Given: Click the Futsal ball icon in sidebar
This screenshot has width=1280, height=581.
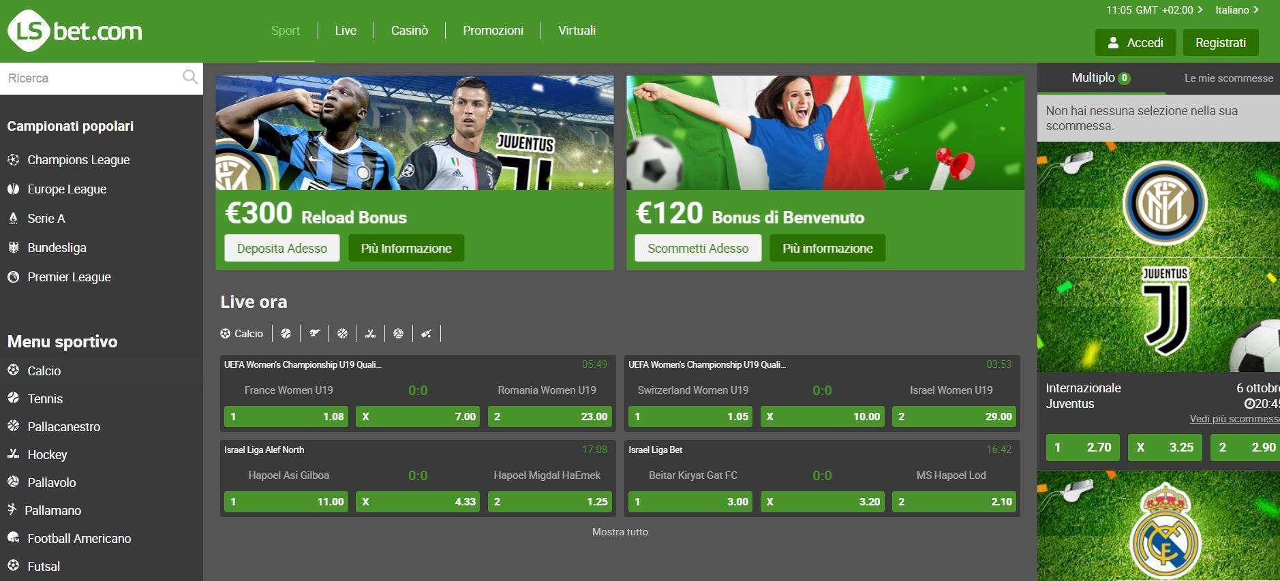Looking at the screenshot, I should point(13,566).
